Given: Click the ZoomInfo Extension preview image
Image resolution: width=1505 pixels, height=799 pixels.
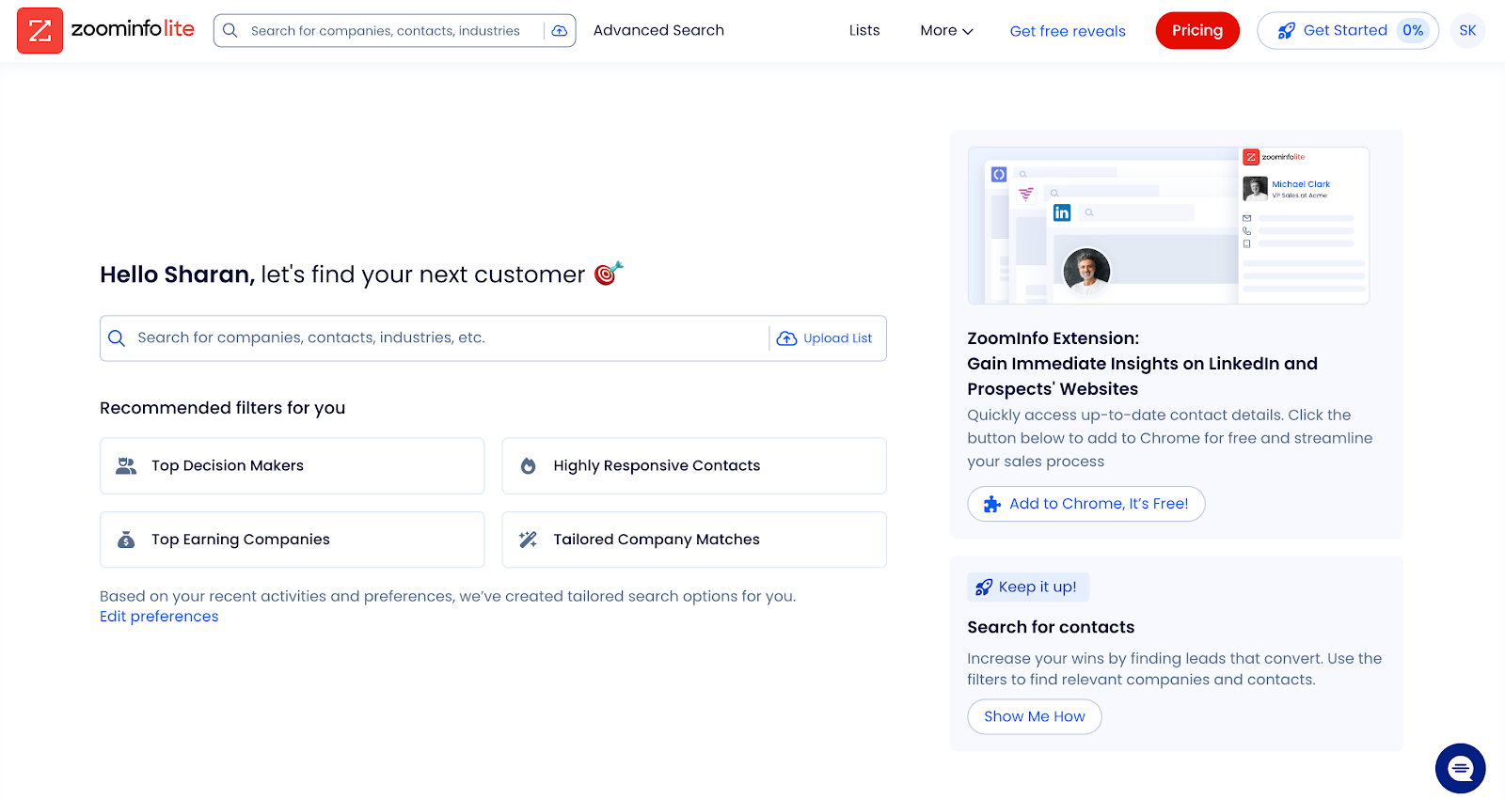Looking at the screenshot, I should [1168, 226].
